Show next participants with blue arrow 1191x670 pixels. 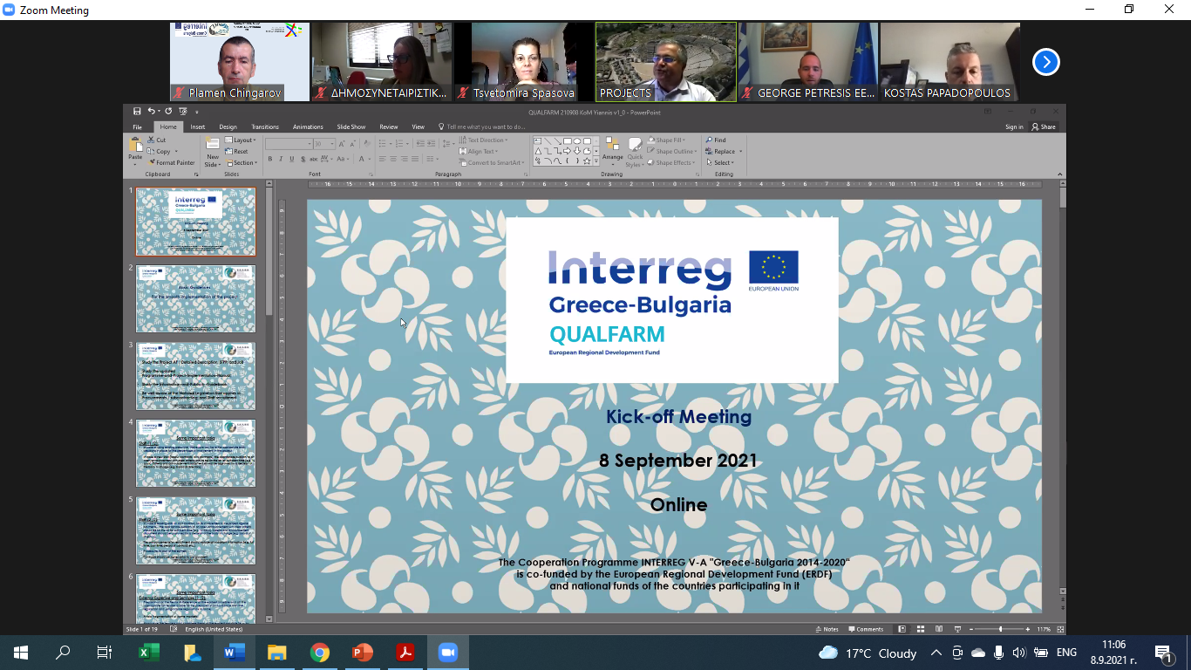pos(1045,62)
